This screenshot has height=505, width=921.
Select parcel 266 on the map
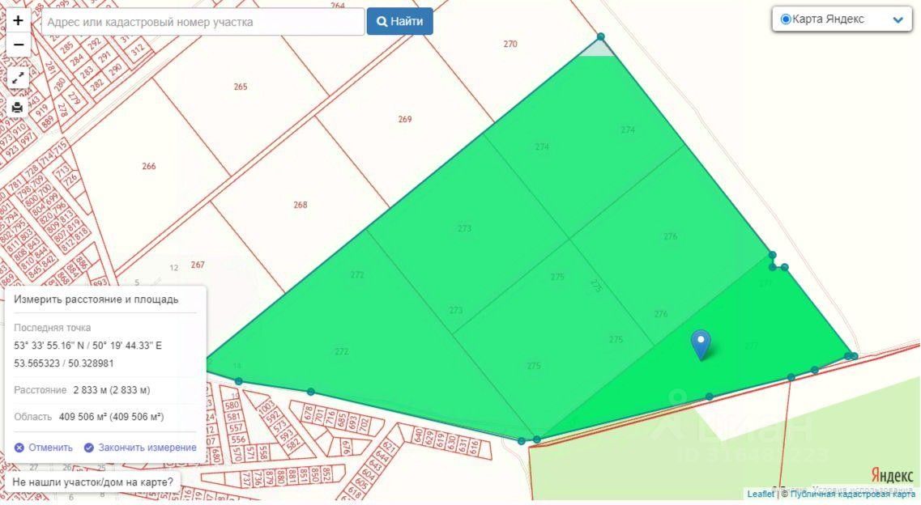[x=148, y=167]
